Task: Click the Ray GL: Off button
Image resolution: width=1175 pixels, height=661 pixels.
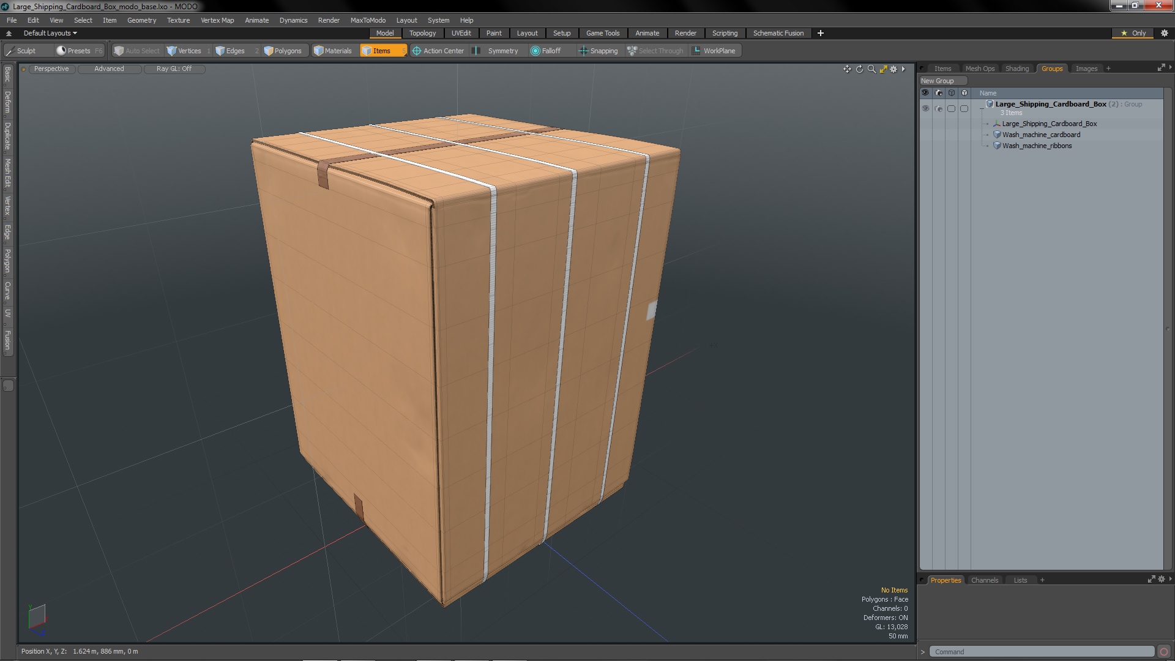Action: coord(174,69)
